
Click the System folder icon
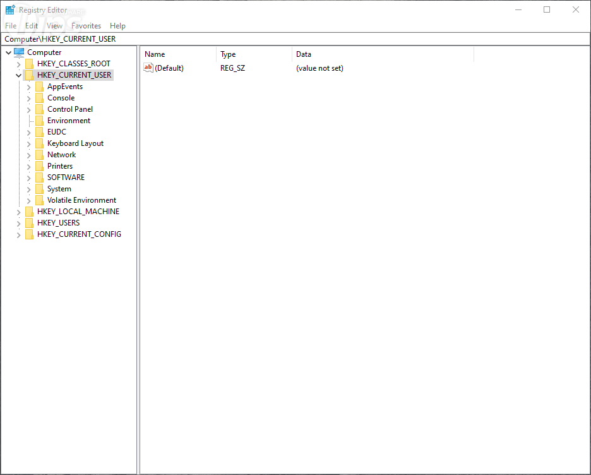point(39,189)
